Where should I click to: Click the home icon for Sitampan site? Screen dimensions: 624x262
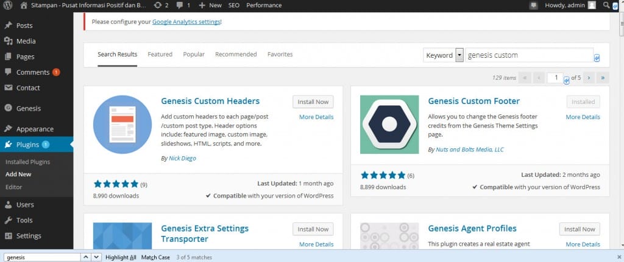click(24, 5)
